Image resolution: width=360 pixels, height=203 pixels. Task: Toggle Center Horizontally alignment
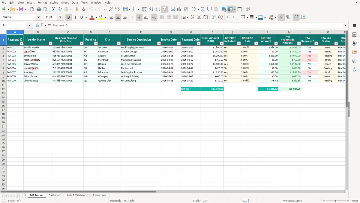(x=118, y=17)
